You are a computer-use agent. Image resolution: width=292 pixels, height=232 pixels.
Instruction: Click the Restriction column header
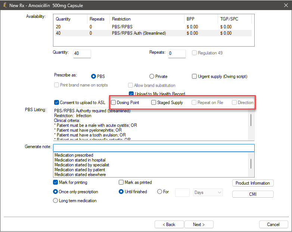point(121,19)
